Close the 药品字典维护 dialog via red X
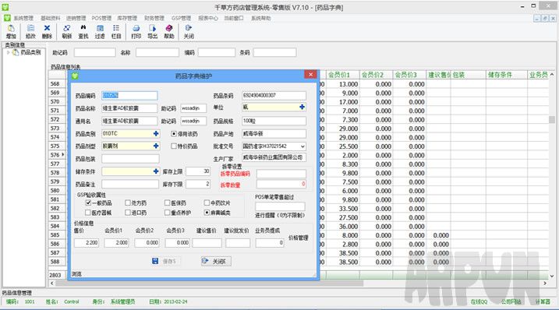The width and height of the screenshot is (559, 310). [x=310, y=75]
